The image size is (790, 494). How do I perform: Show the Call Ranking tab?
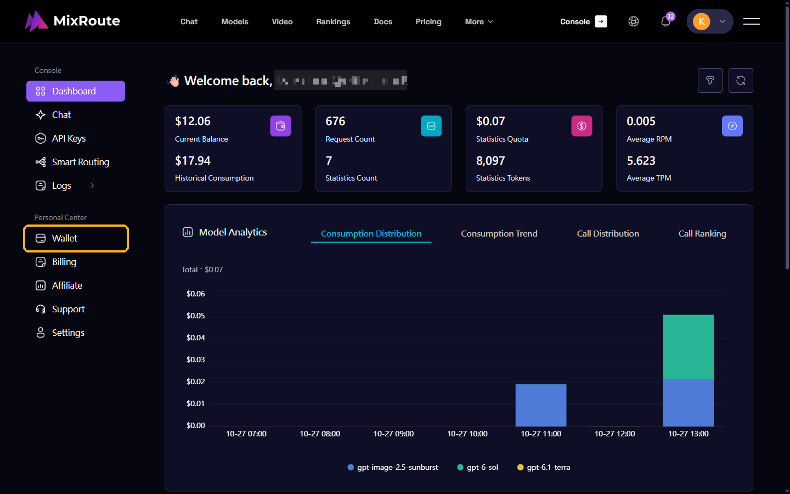(x=702, y=233)
